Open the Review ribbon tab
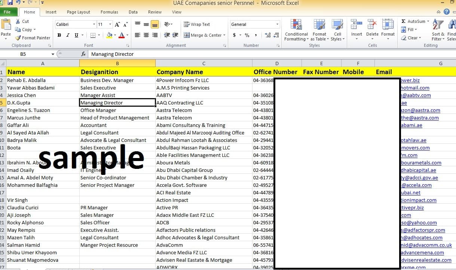This screenshot has height=270, width=456. point(154,12)
